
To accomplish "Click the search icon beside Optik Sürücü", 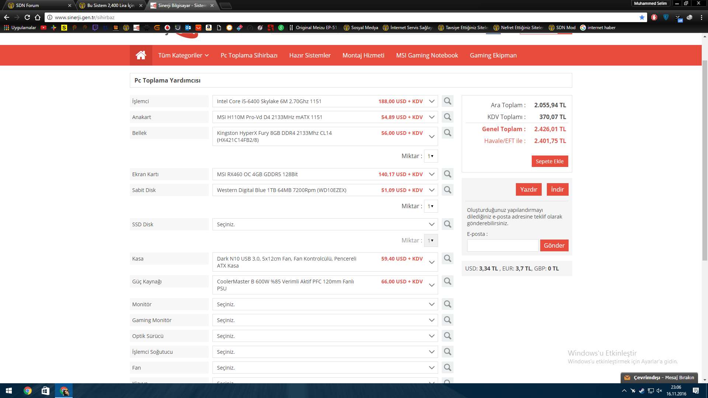I will click(x=447, y=336).
